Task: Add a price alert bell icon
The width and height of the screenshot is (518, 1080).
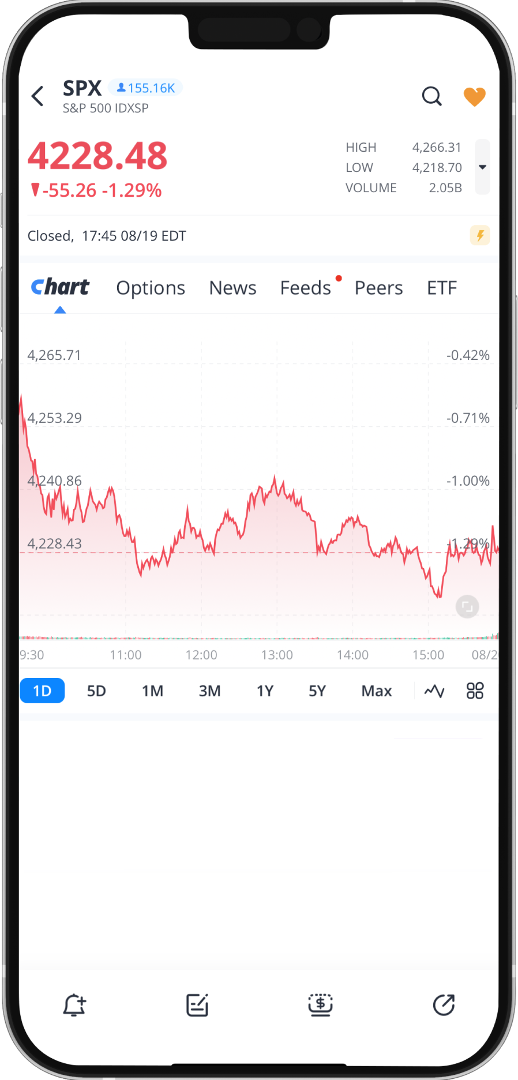Action: click(x=74, y=1005)
